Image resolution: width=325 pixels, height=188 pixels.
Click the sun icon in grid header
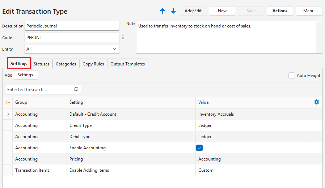(8, 102)
